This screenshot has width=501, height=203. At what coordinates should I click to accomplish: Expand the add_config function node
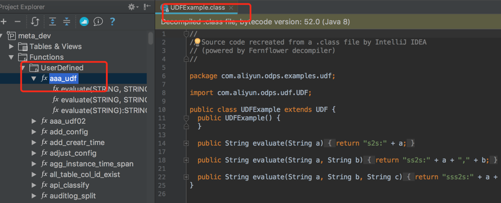[x=34, y=132]
